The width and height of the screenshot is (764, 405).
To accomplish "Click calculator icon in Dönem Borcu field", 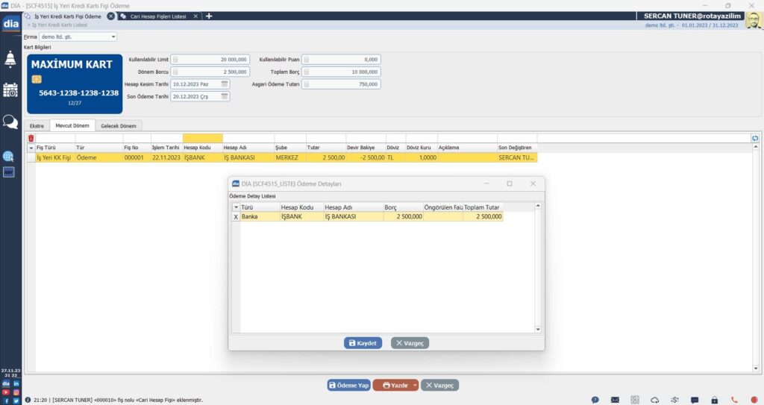I will [175, 72].
